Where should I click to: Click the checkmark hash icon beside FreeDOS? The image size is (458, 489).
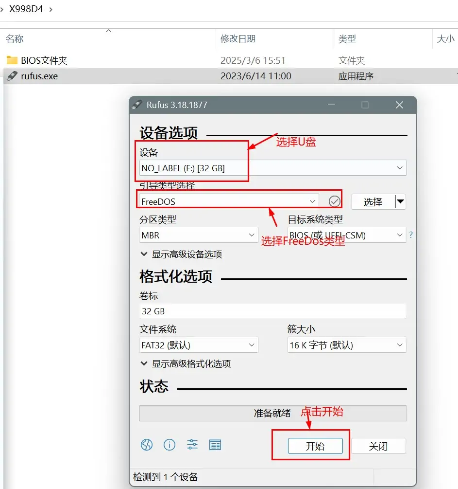[335, 201]
